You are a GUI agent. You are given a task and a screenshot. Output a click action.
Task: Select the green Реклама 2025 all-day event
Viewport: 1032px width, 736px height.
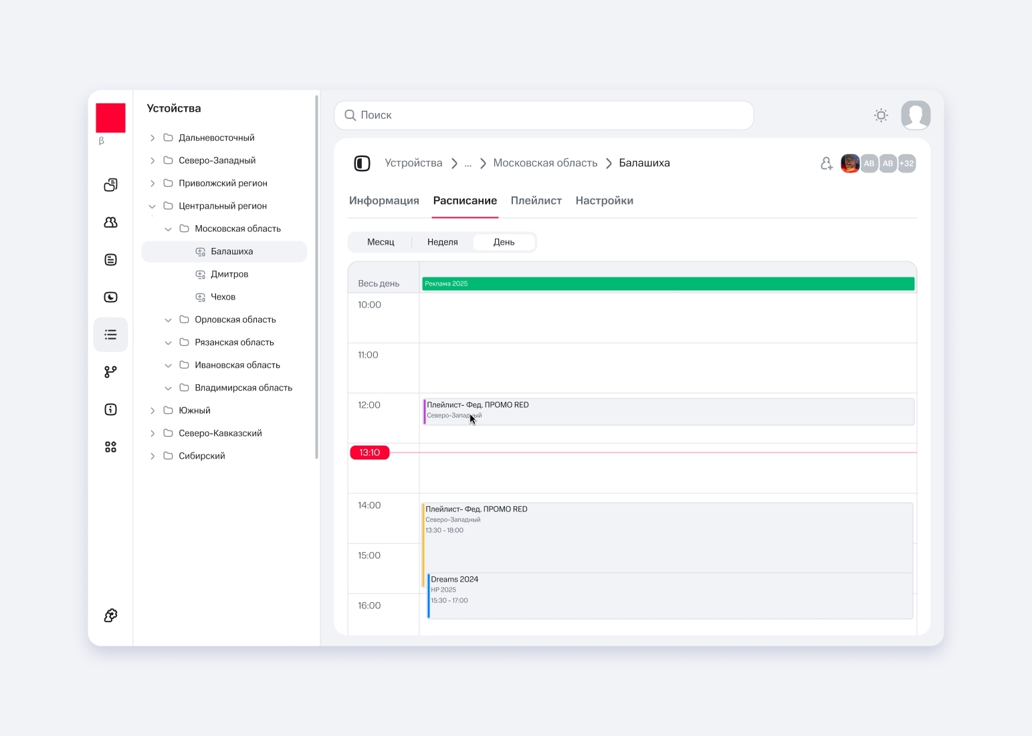pos(667,283)
